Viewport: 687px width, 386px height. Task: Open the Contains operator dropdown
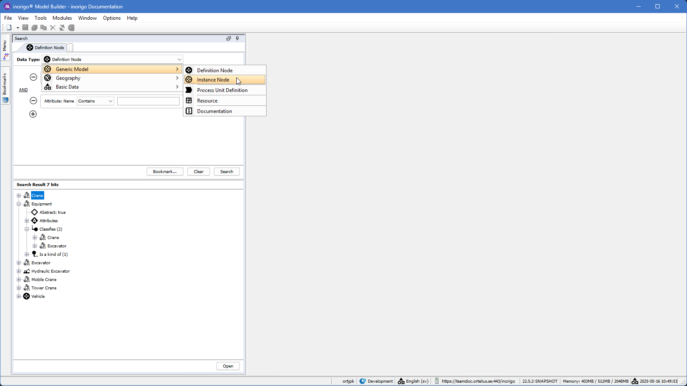click(95, 101)
